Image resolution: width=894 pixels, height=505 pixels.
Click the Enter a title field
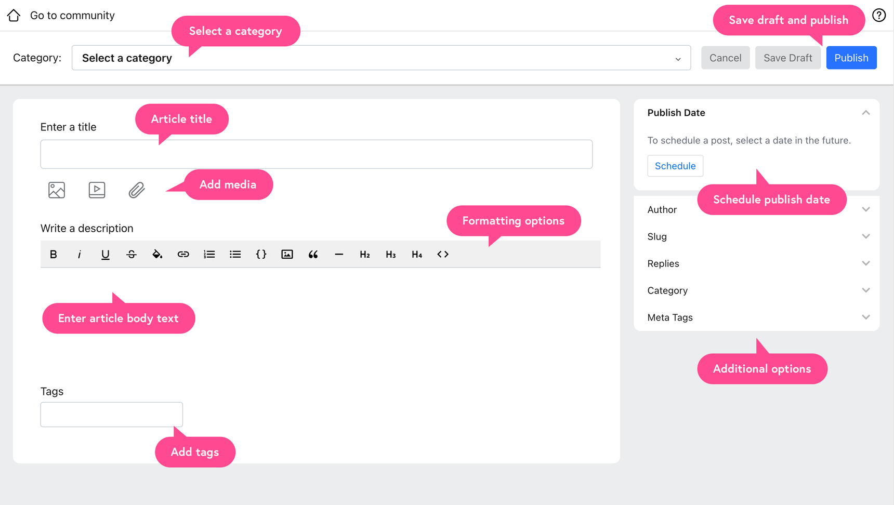(316, 154)
